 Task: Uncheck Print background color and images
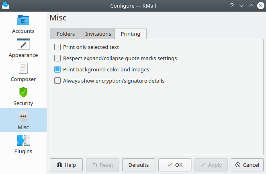click(57, 69)
